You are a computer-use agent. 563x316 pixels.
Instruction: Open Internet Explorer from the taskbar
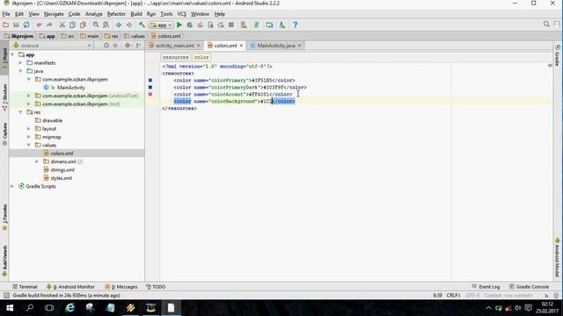point(70,308)
